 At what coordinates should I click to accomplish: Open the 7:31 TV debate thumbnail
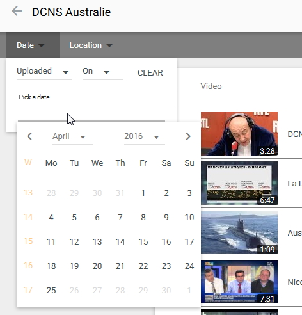(x=239, y=282)
